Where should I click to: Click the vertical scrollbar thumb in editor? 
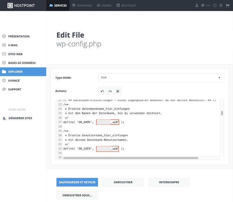pos(222,113)
